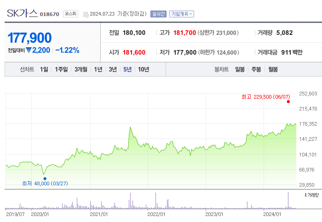Click the blue lowest-price marker dot

pos(45,178)
